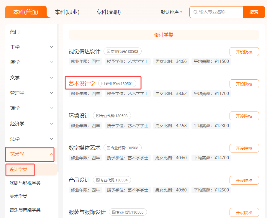Open the 艺术设计学 major link

click(x=82, y=83)
